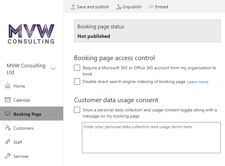
Task: Select Staff in the sidebar
Action: coord(18,142)
